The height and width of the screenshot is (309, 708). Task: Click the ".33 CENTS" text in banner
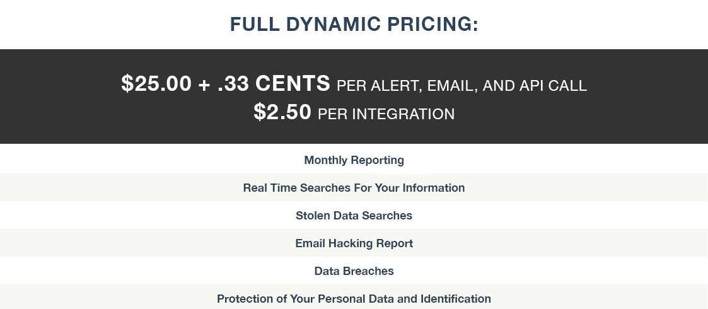[274, 84]
